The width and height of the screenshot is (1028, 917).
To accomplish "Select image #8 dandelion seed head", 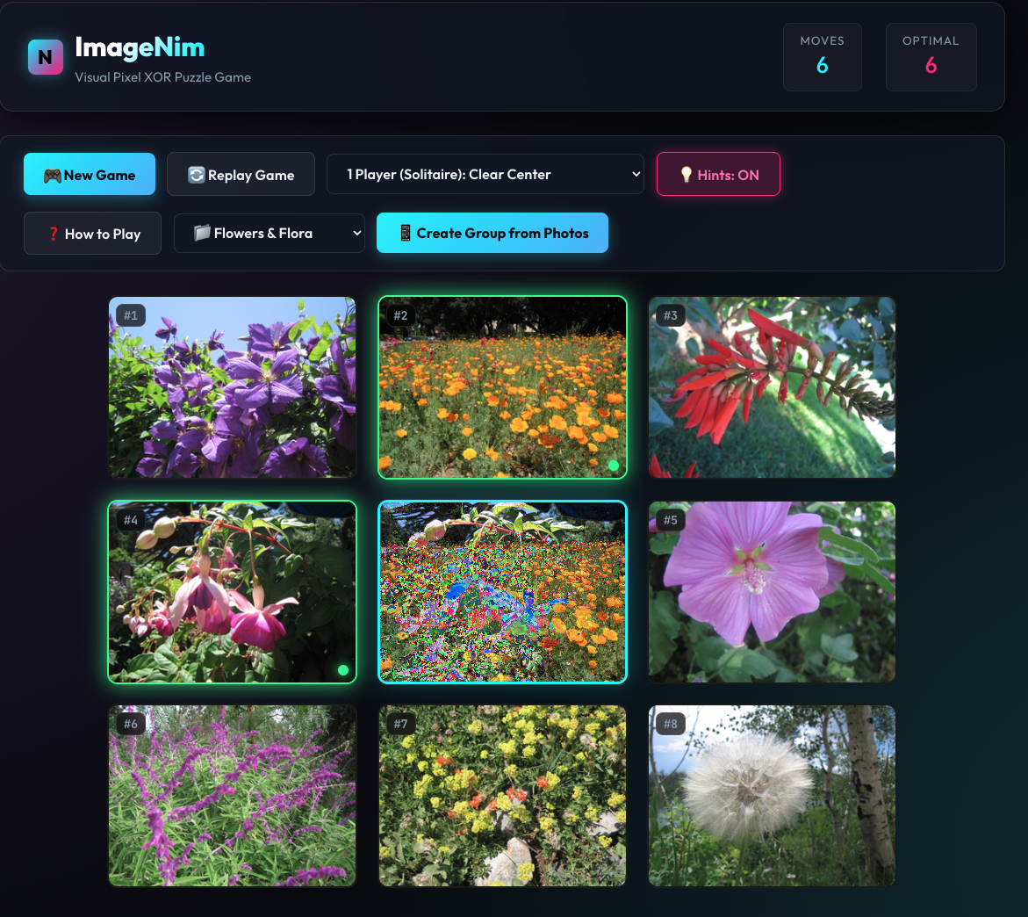I will point(772,796).
